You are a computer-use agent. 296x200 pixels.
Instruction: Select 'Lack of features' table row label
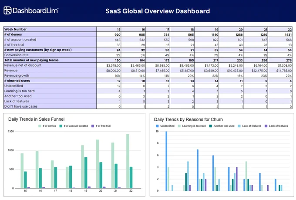pyautogui.click(x=17, y=101)
